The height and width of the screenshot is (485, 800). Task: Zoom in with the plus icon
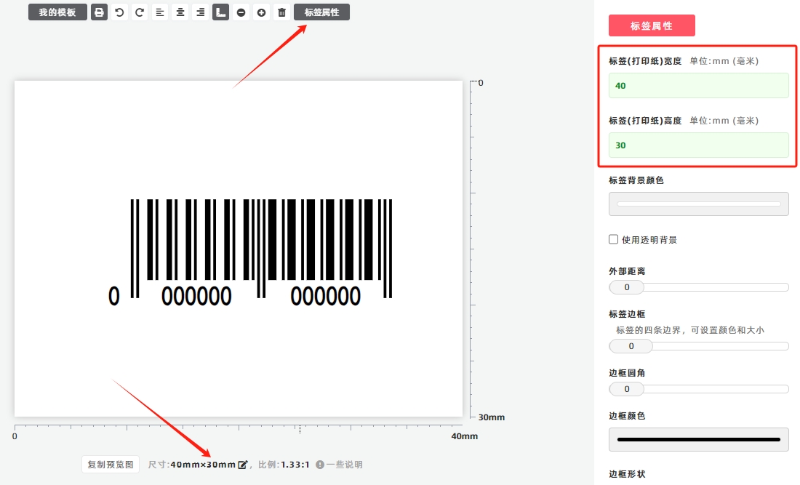coord(261,12)
